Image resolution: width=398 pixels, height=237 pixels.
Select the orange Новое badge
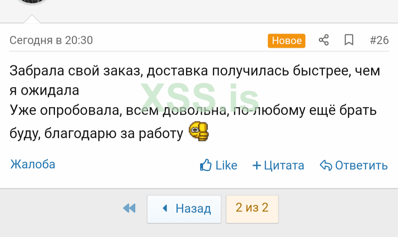286,41
